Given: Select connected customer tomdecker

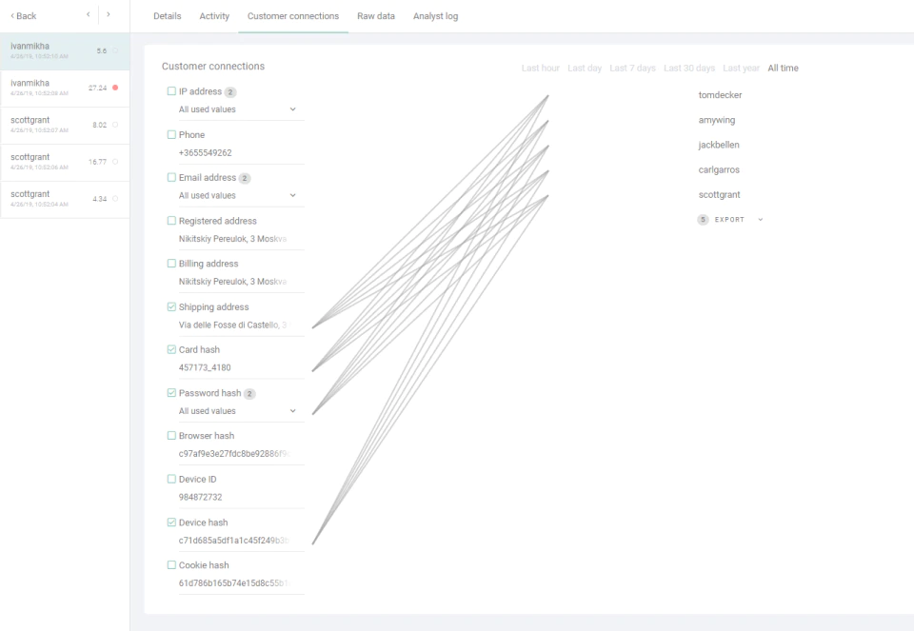Looking at the screenshot, I should (720, 95).
